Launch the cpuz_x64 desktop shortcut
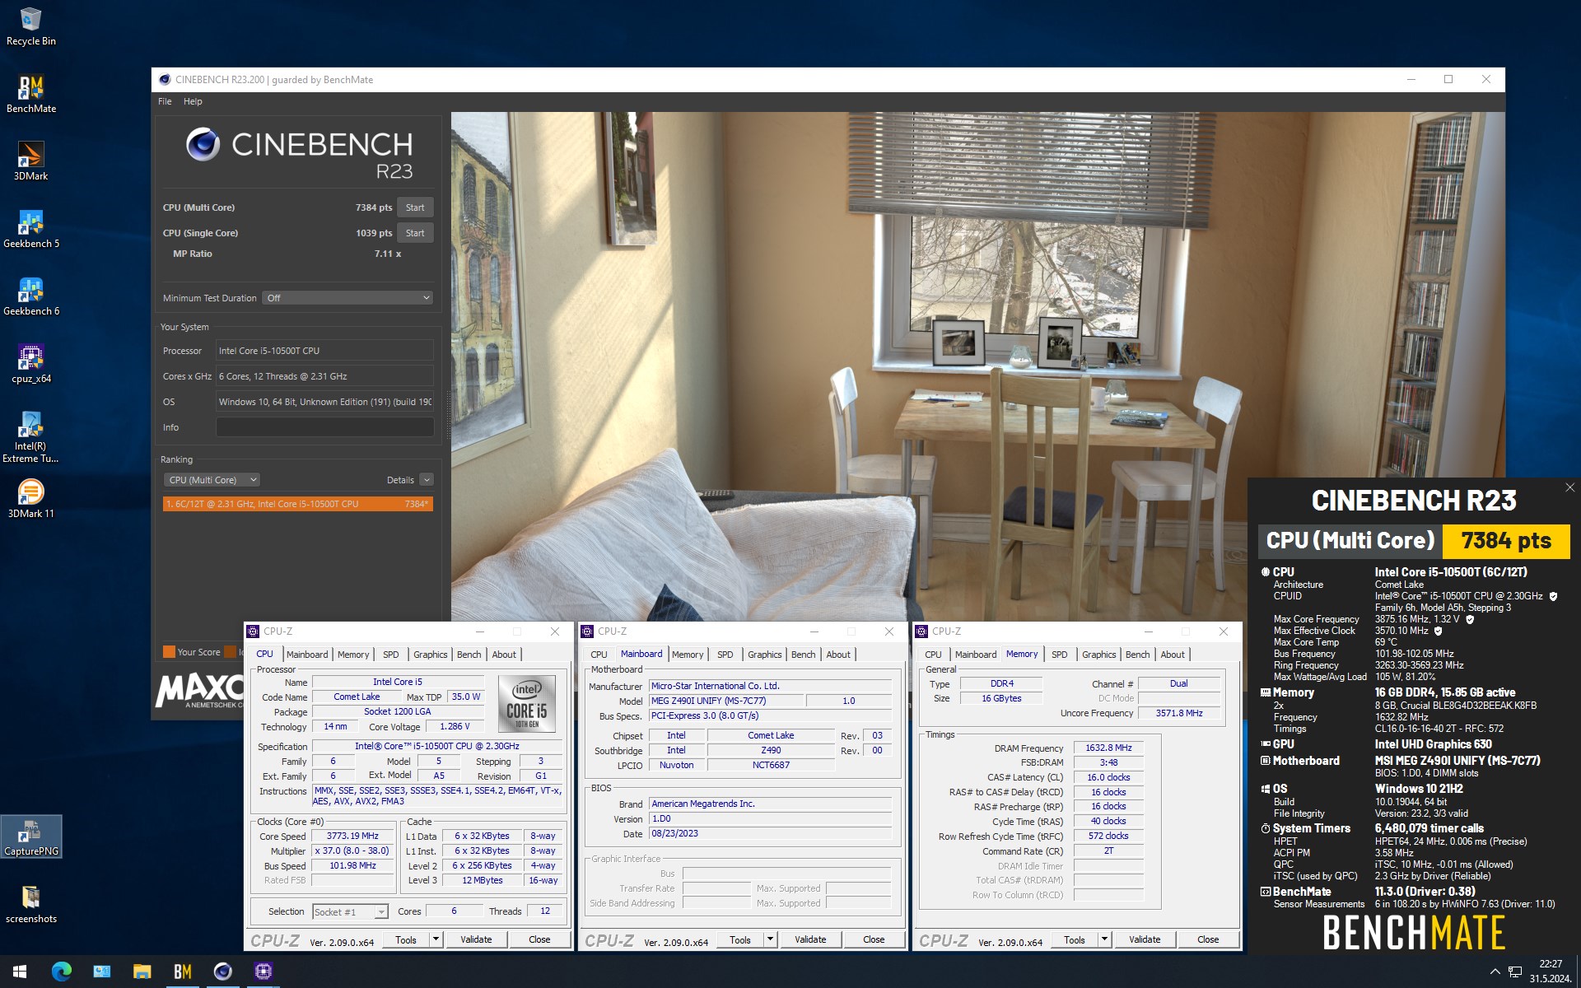Screen dimensions: 1581x988 tap(30, 364)
